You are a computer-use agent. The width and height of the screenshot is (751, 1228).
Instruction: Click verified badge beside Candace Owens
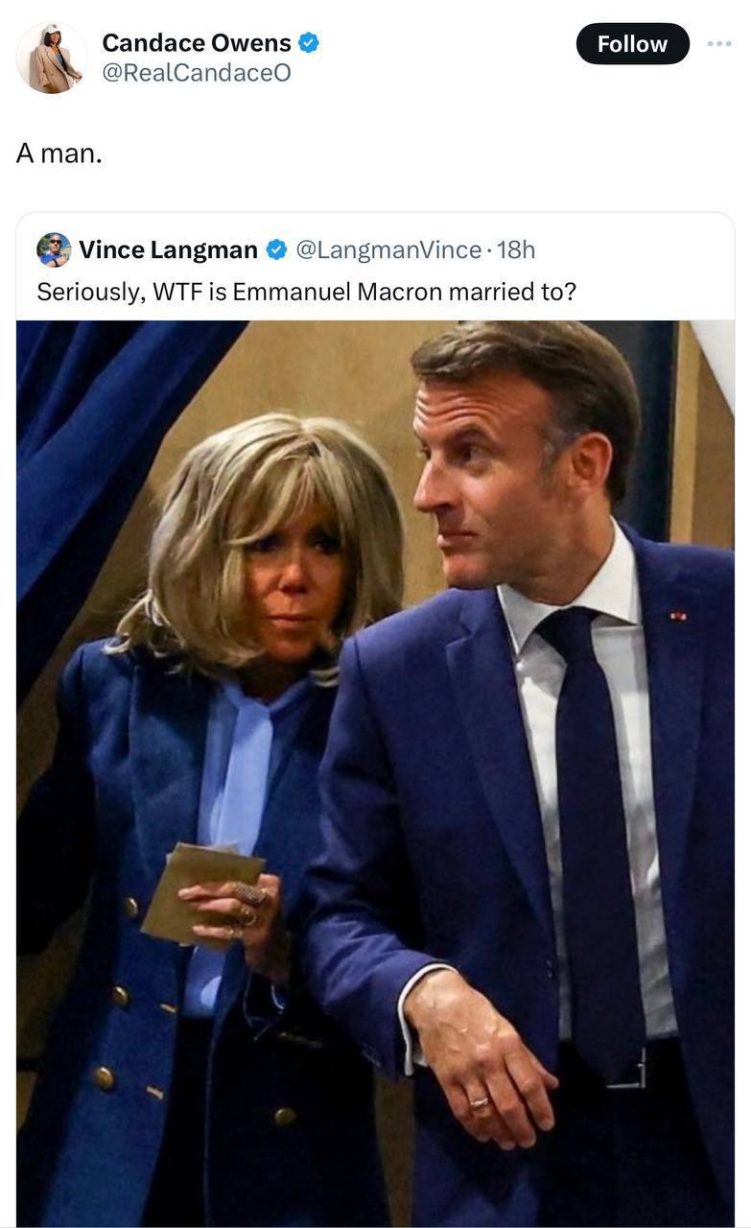308,43
